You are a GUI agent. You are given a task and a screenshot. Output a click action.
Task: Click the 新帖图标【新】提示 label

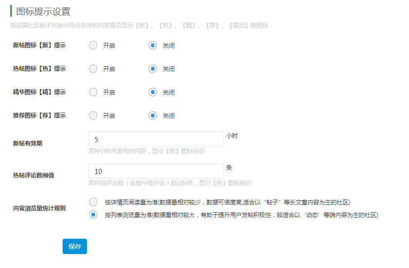39,45
